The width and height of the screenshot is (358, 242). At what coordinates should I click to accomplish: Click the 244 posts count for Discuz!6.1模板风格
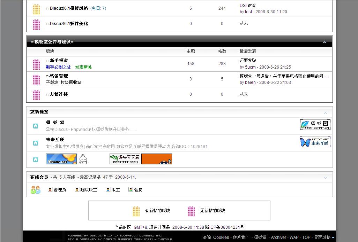[222, 8]
